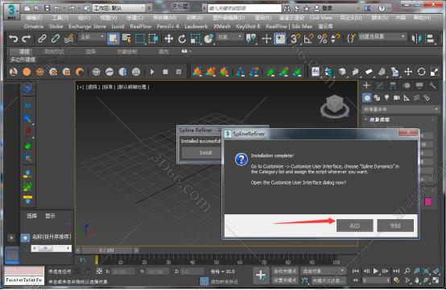Screen dimensions: 446x290
Task: Open the reference coordinate system dropdown
Action: click(229, 37)
